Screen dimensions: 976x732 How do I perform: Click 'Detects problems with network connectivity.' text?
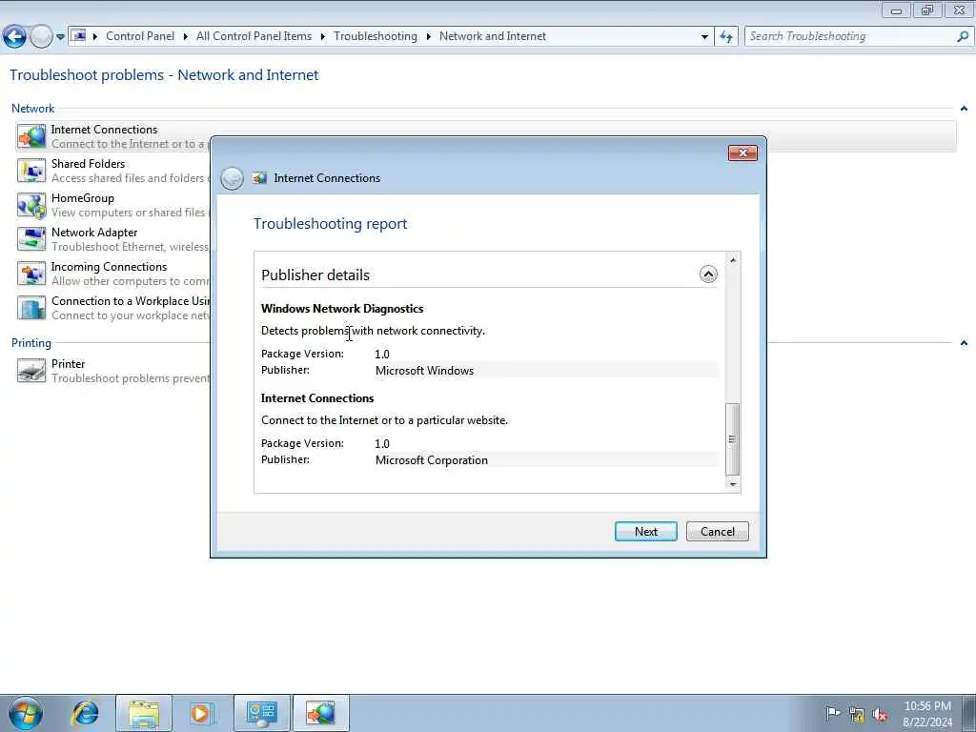(373, 331)
